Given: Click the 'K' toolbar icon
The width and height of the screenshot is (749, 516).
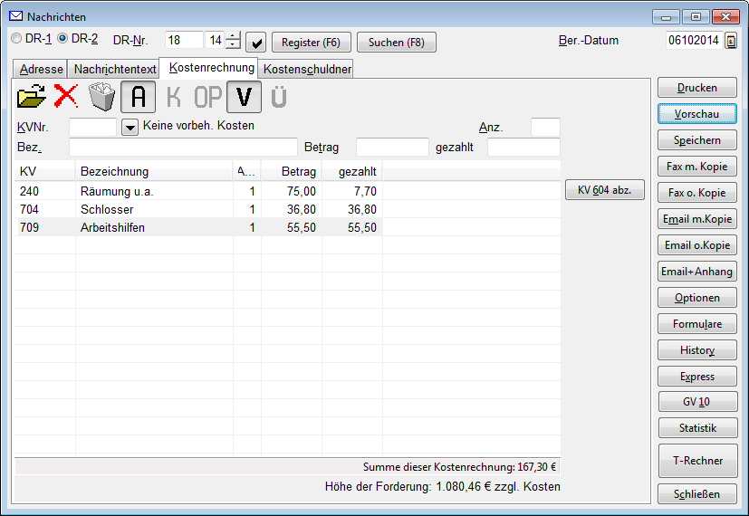Looking at the screenshot, I should pos(174,97).
